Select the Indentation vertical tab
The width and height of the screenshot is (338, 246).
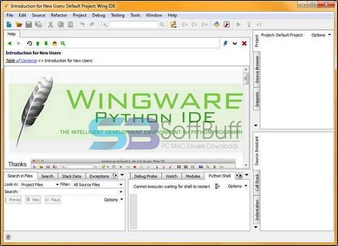(257, 210)
